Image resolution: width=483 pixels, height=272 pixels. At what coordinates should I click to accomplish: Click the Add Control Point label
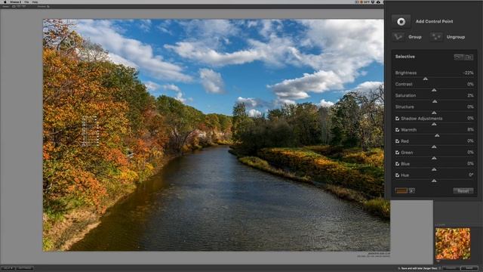coord(434,21)
